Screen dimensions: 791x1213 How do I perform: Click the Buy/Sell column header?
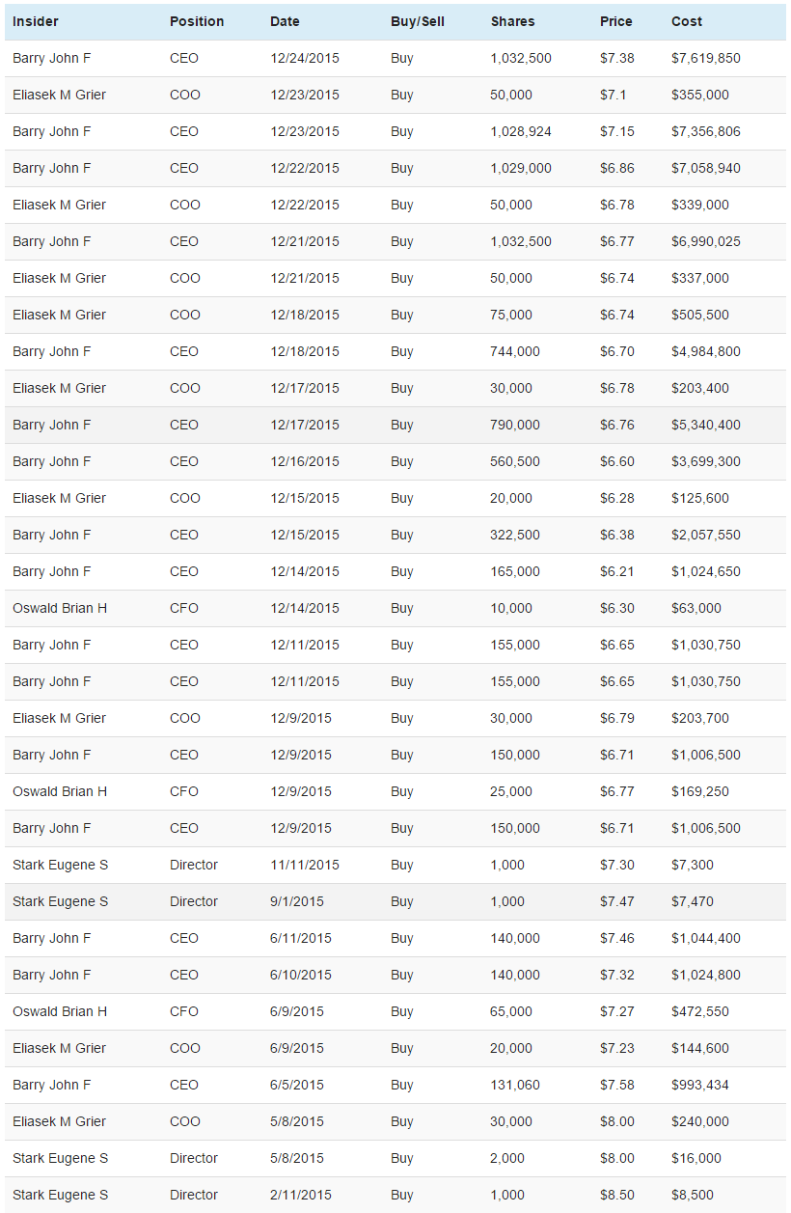coord(418,21)
